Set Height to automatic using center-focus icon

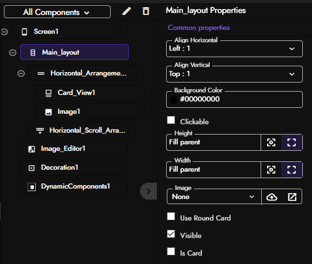pos(271,142)
